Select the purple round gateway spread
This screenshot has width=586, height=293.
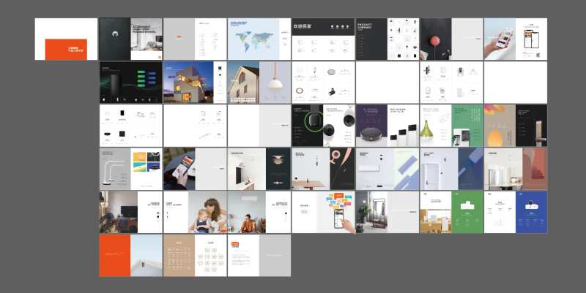point(387,126)
